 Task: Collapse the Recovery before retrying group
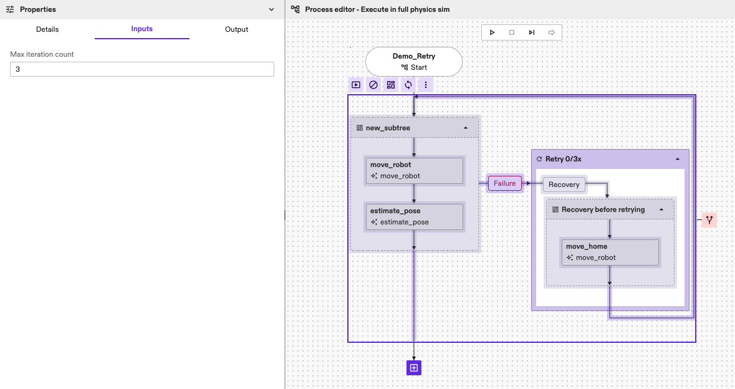click(661, 209)
